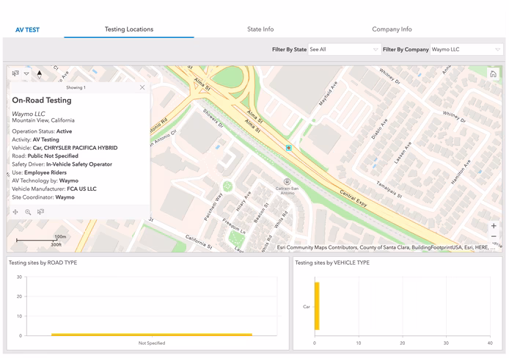Click the Caltrain-San Antonio station icon
The height and width of the screenshot is (358, 509).
tap(287, 181)
